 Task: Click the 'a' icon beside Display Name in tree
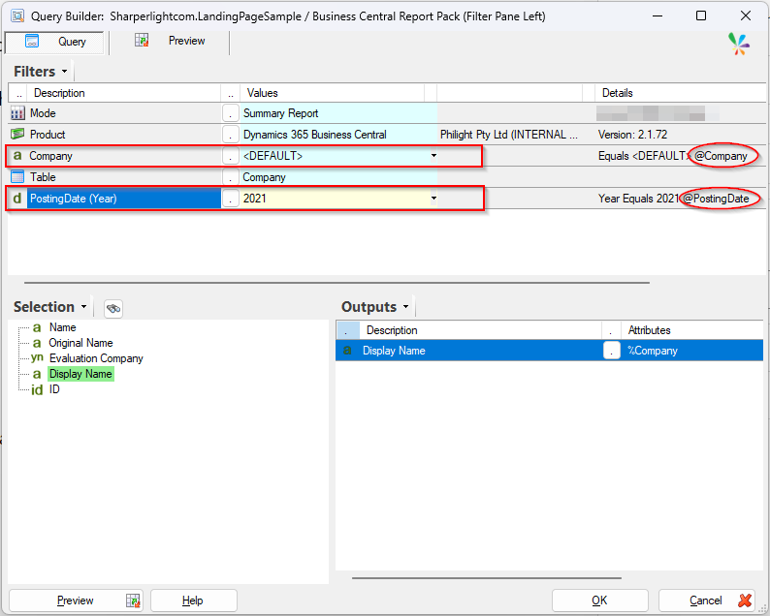[x=37, y=374]
